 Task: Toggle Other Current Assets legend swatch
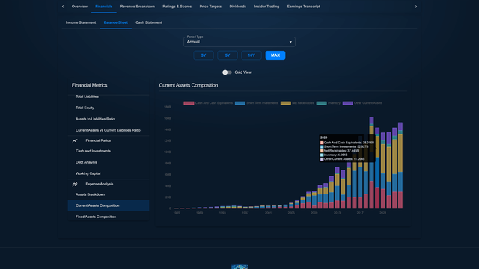(347, 103)
